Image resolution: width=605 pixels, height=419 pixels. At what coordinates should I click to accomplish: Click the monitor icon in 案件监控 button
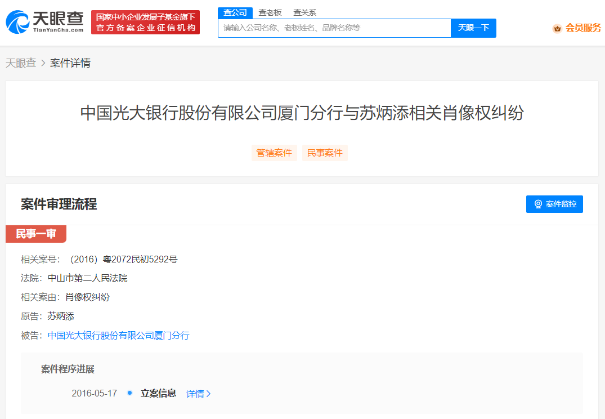tap(538, 204)
